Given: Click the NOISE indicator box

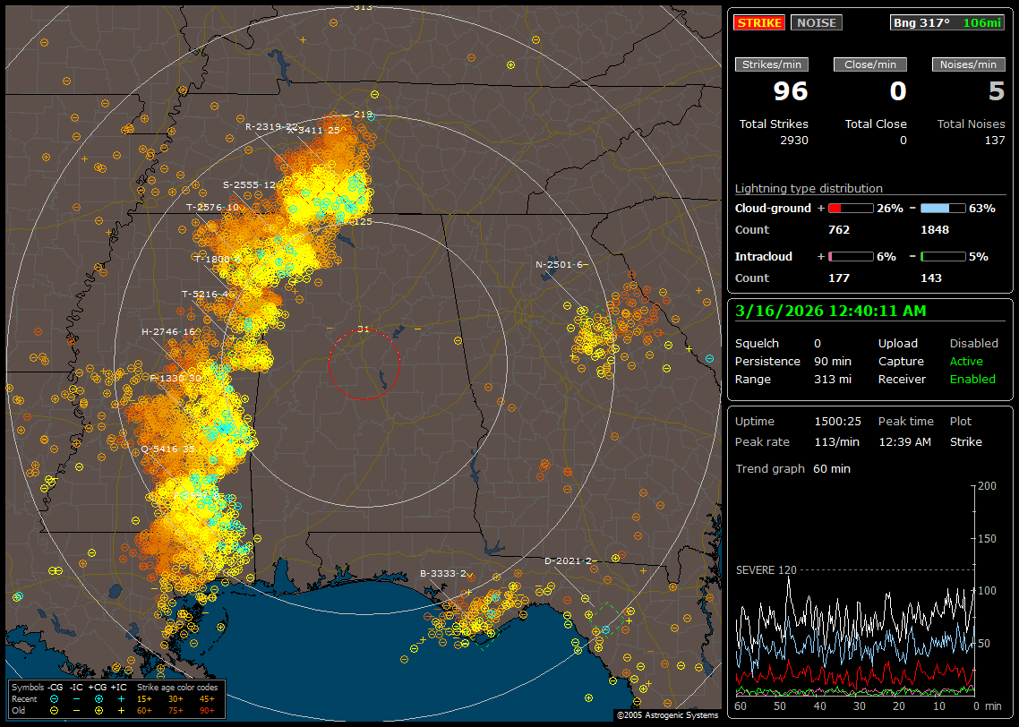Looking at the screenshot, I should (816, 22).
